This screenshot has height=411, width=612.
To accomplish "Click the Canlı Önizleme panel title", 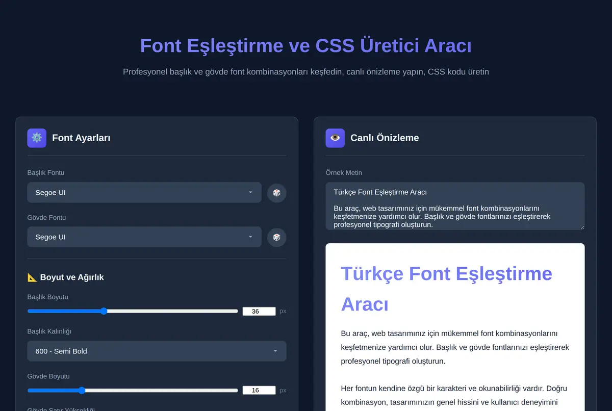I will (x=385, y=138).
